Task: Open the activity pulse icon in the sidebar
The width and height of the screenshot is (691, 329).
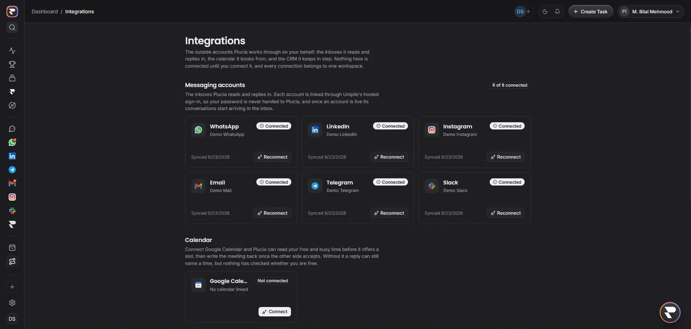Action: click(12, 50)
